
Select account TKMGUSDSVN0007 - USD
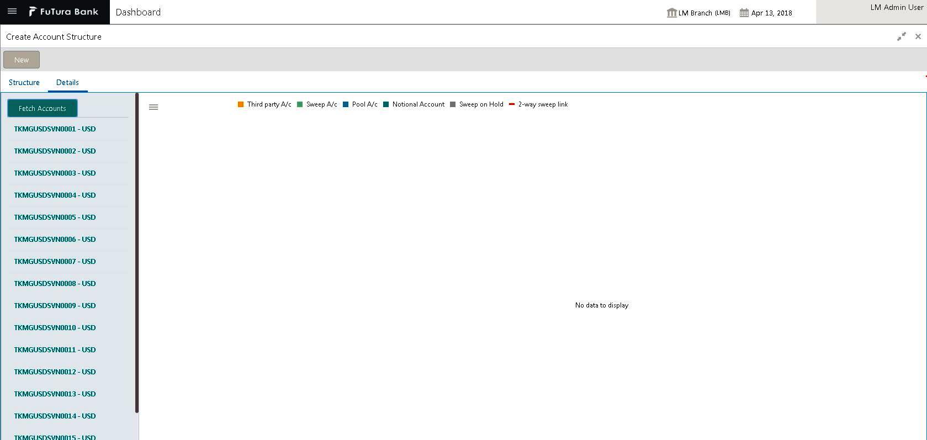click(x=55, y=262)
